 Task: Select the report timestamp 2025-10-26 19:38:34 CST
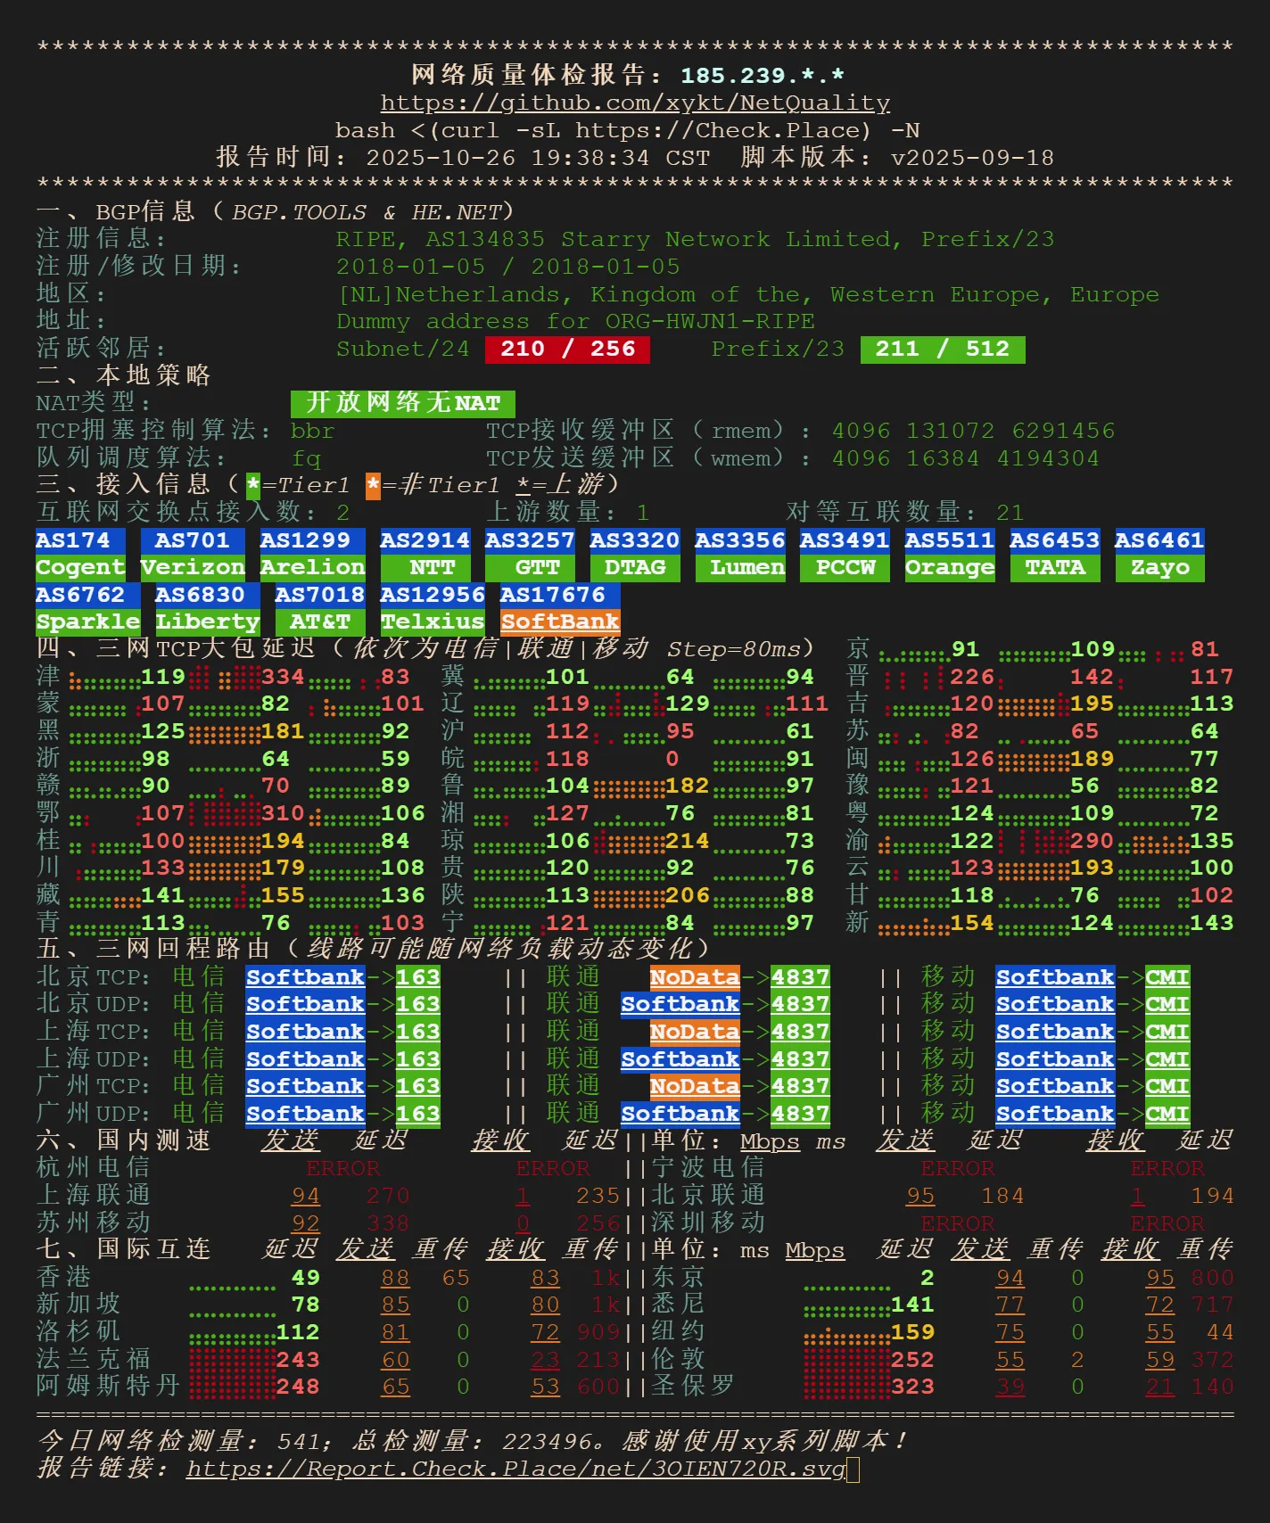click(538, 158)
